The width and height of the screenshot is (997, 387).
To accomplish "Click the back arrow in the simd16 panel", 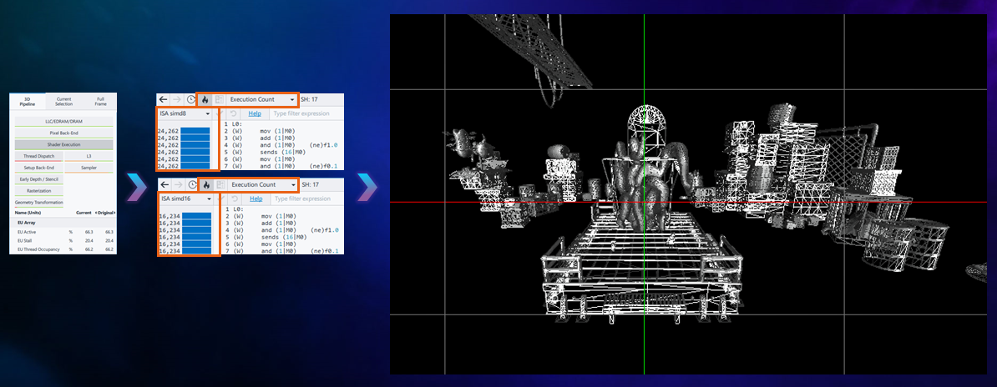I will [164, 184].
